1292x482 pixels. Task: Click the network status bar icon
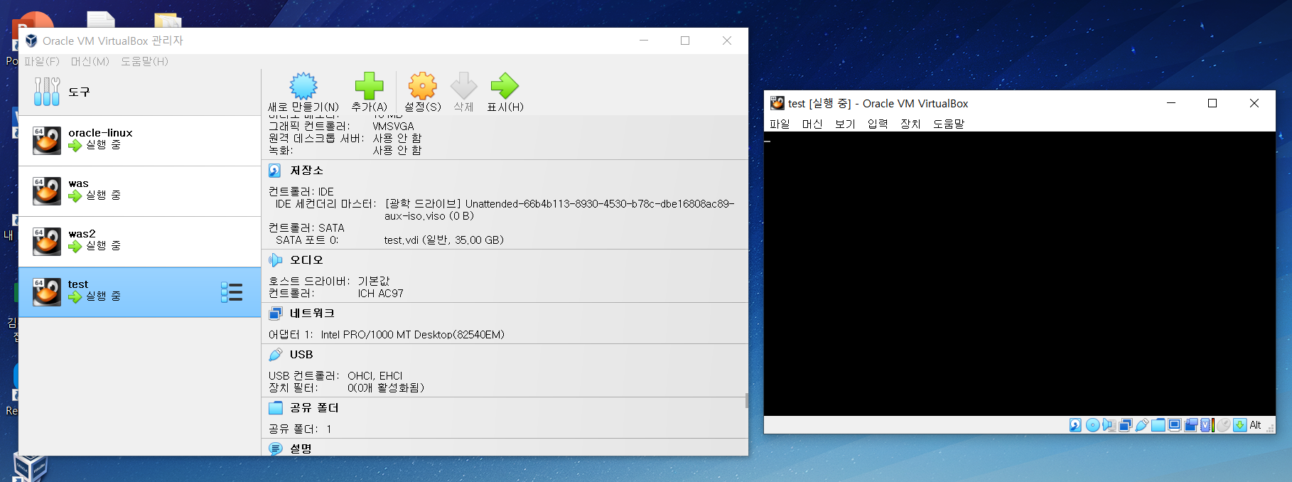coord(1126,425)
